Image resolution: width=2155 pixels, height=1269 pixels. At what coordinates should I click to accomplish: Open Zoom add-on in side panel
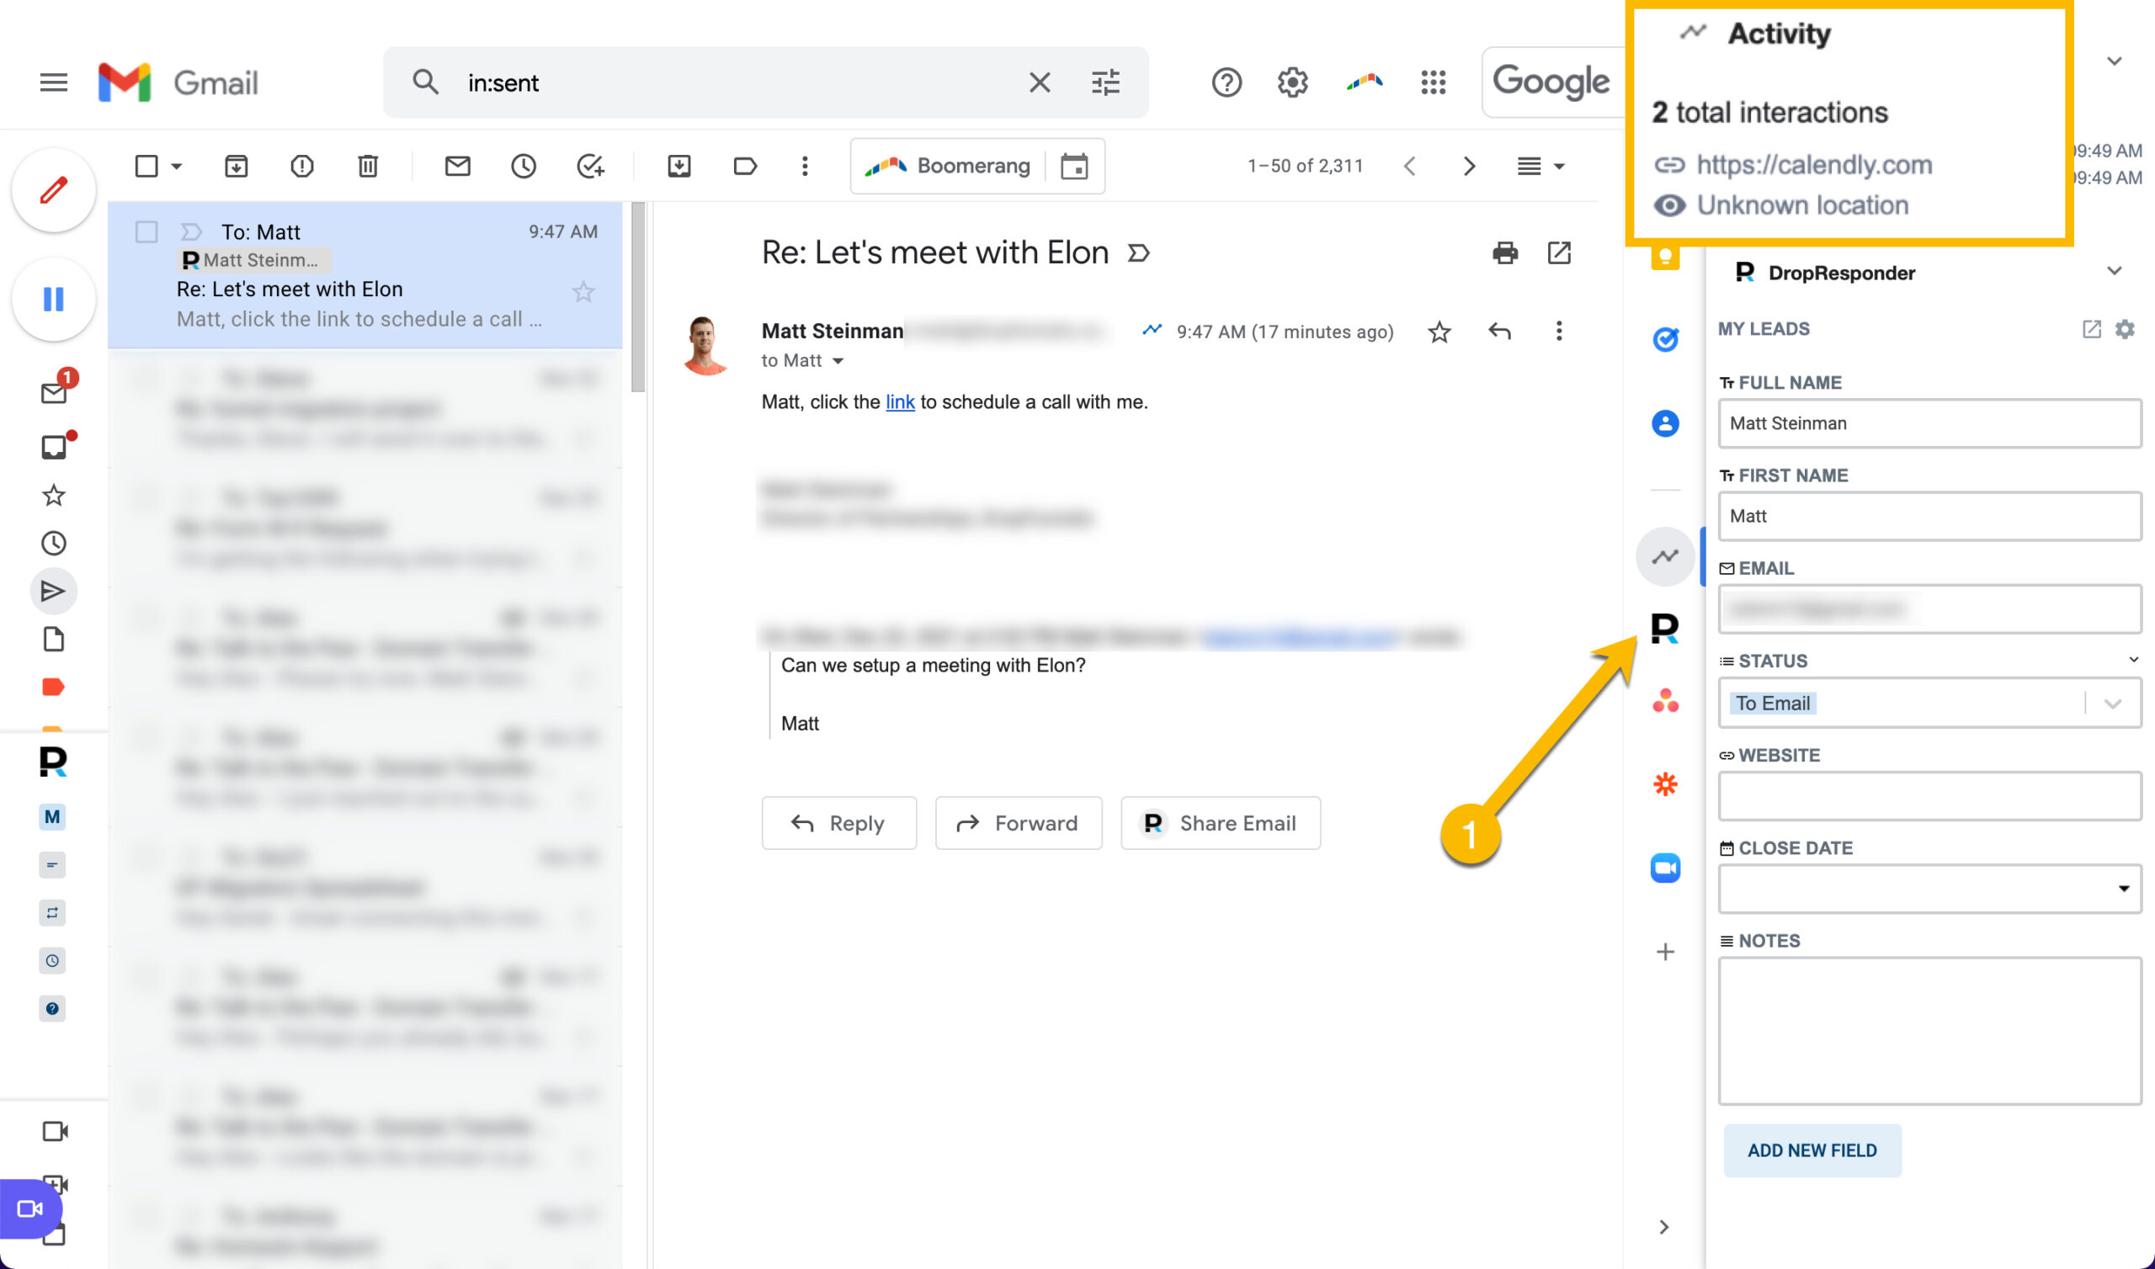[1665, 868]
